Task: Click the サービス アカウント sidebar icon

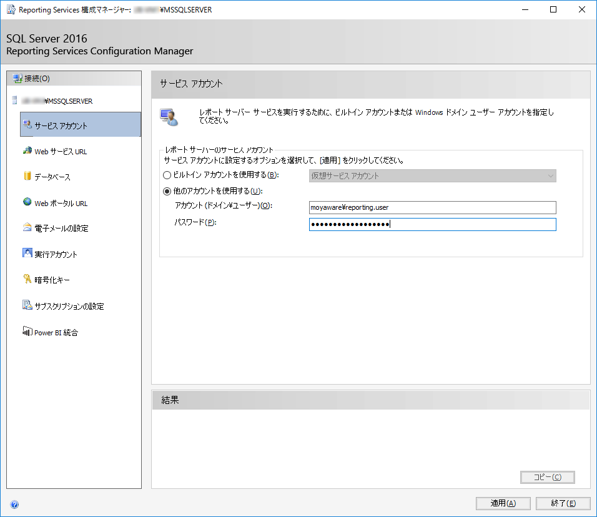Action: point(27,124)
